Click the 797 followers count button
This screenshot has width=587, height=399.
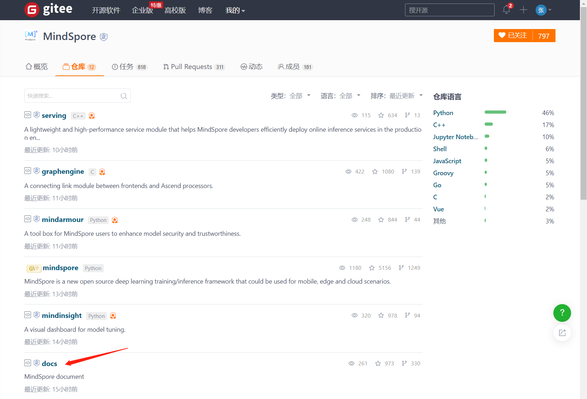544,35
